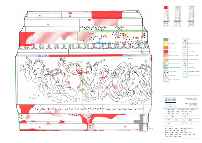This screenshot has width=202, height=143.
Task: Click the yellow legend color swatch
Action: (165, 44)
